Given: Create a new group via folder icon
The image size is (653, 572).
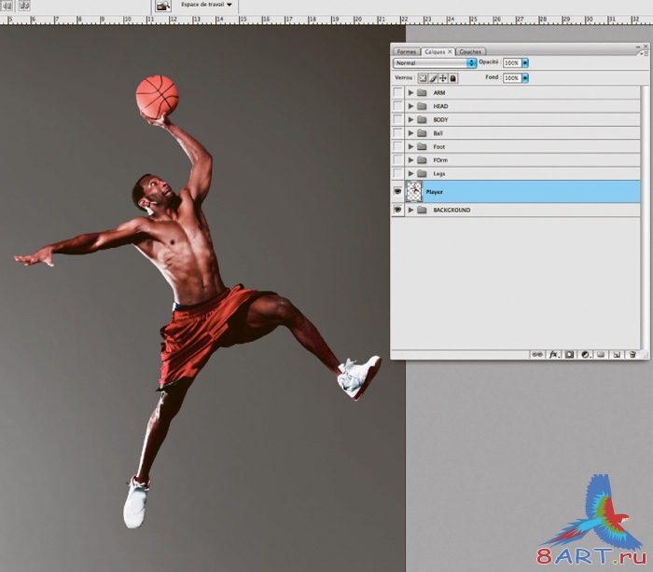Looking at the screenshot, I should point(601,354).
